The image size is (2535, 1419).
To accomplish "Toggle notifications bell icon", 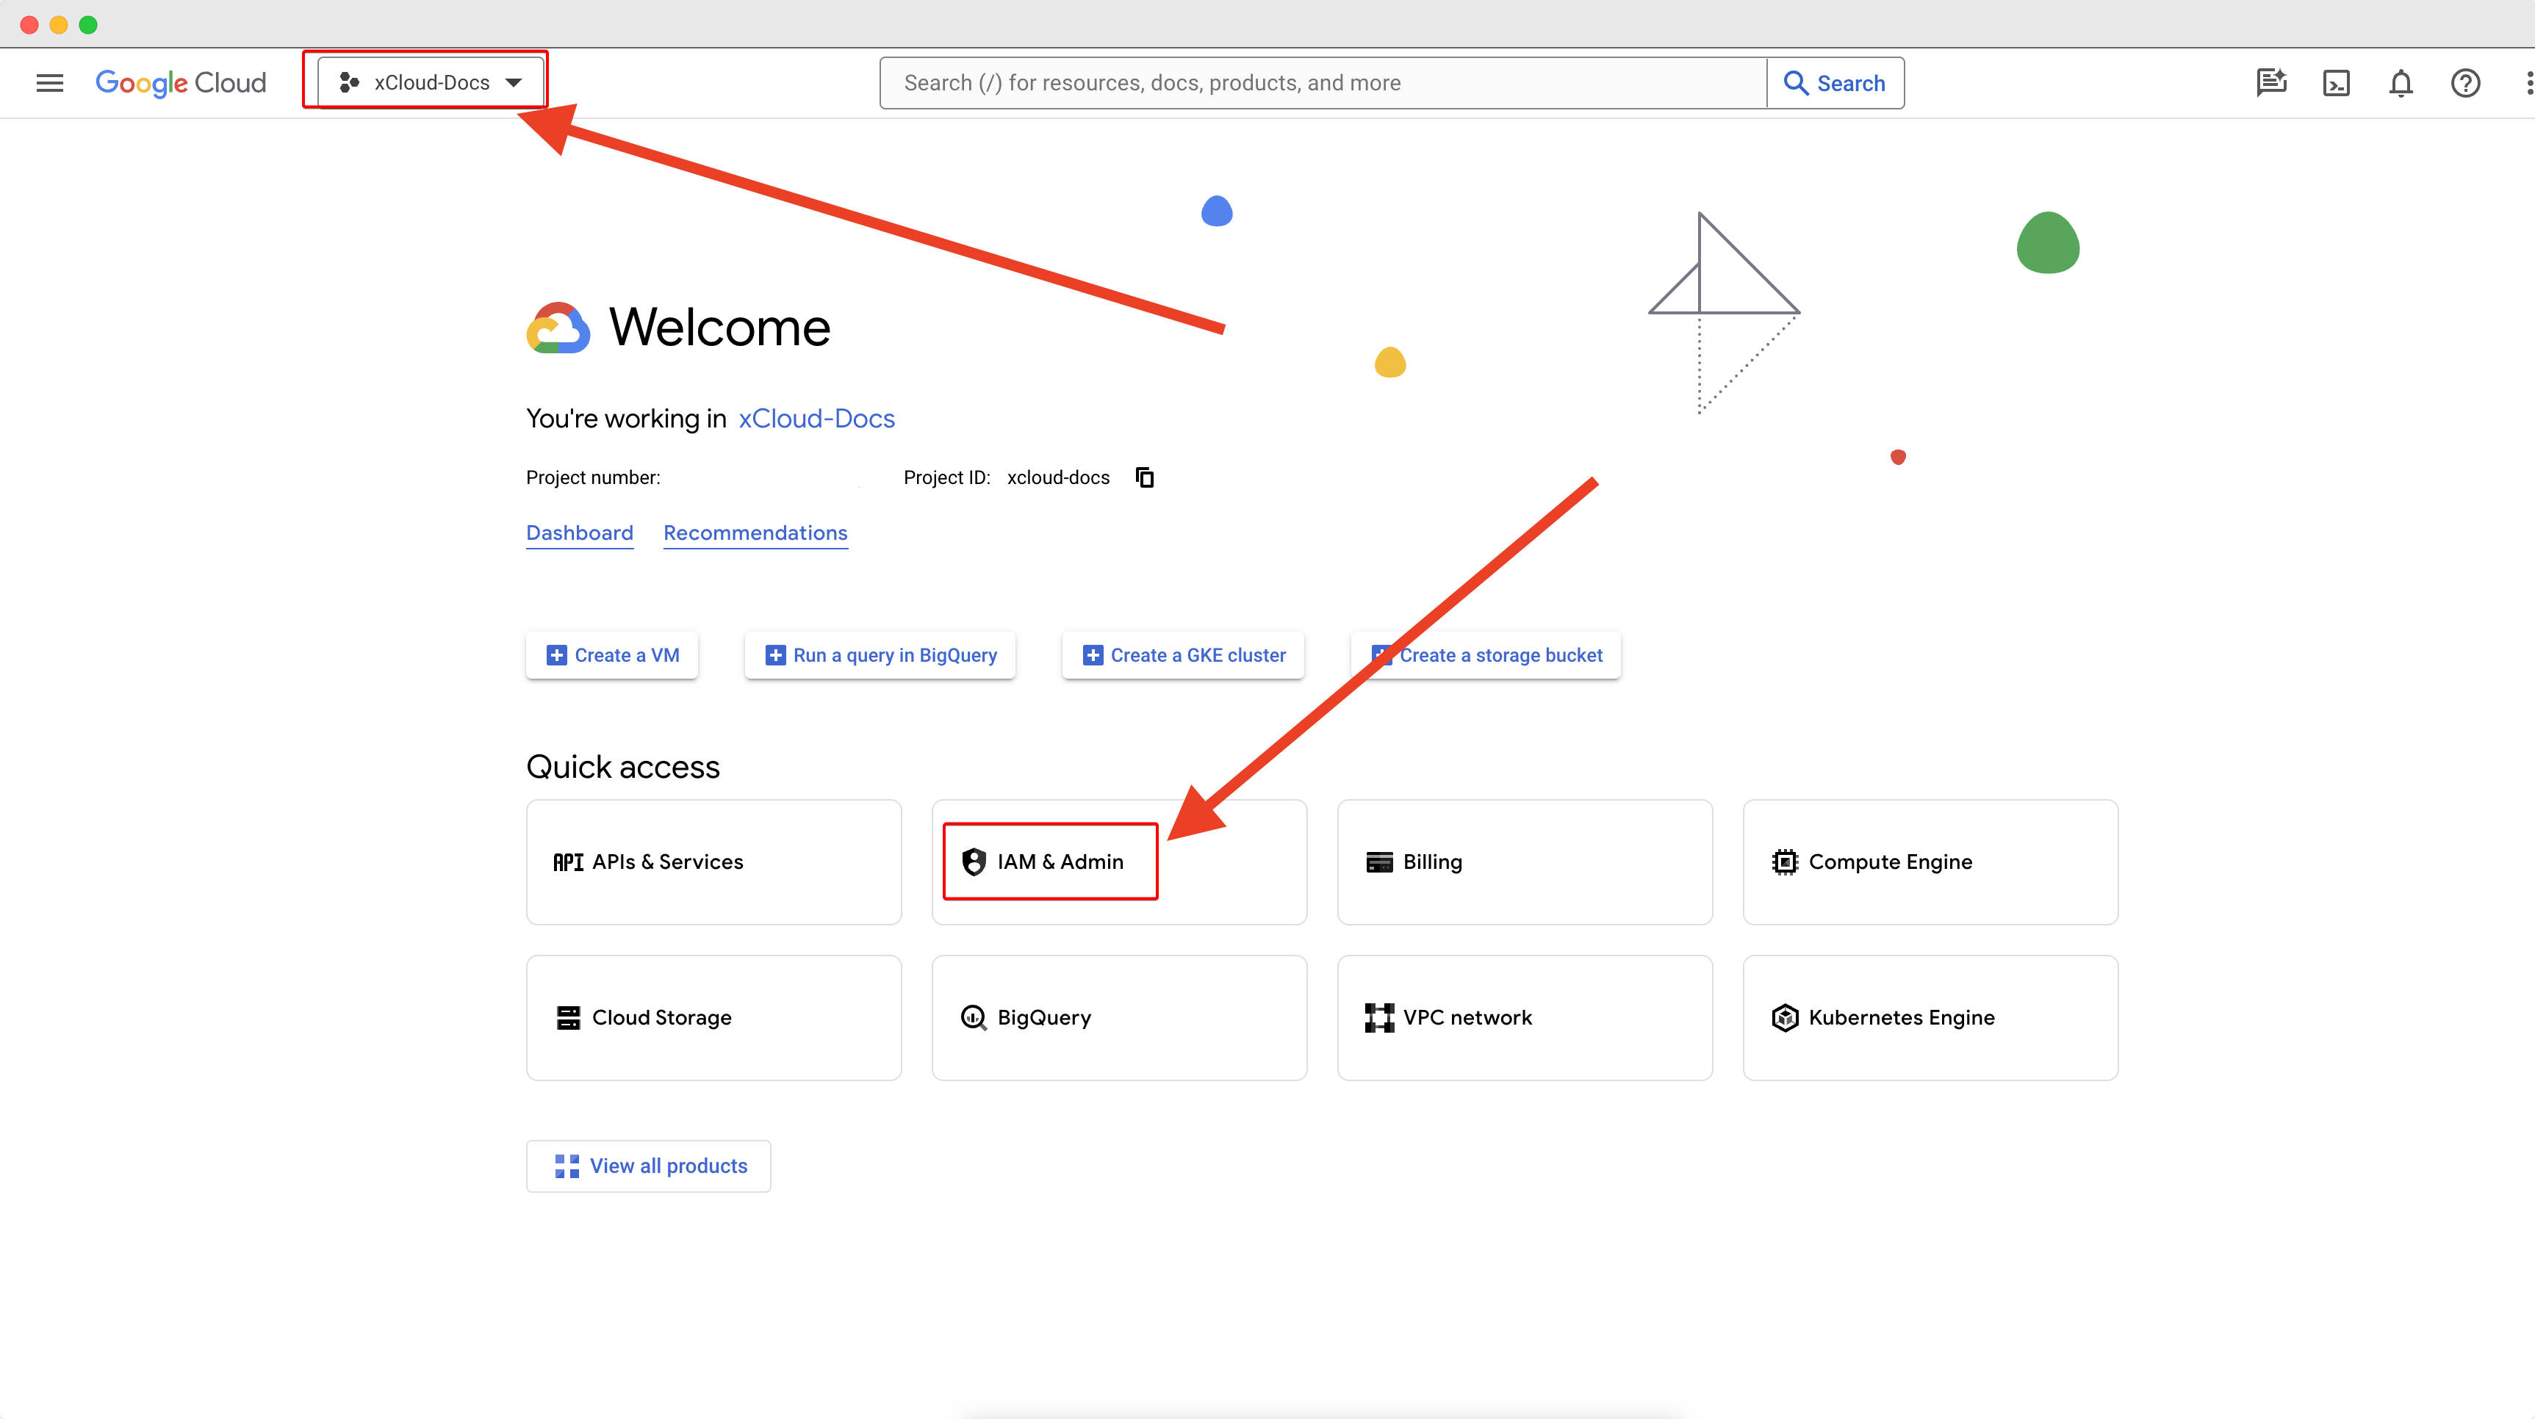I will pyautogui.click(x=2399, y=82).
